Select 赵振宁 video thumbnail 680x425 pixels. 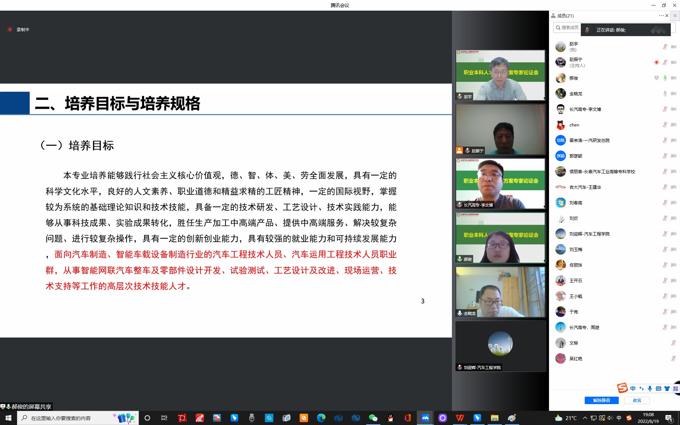point(500,129)
